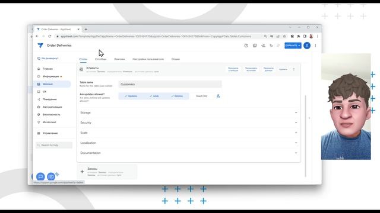The image size is (380, 213).
Task: Go to Главная (Home) in the sidebar
Action: click(47, 69)
